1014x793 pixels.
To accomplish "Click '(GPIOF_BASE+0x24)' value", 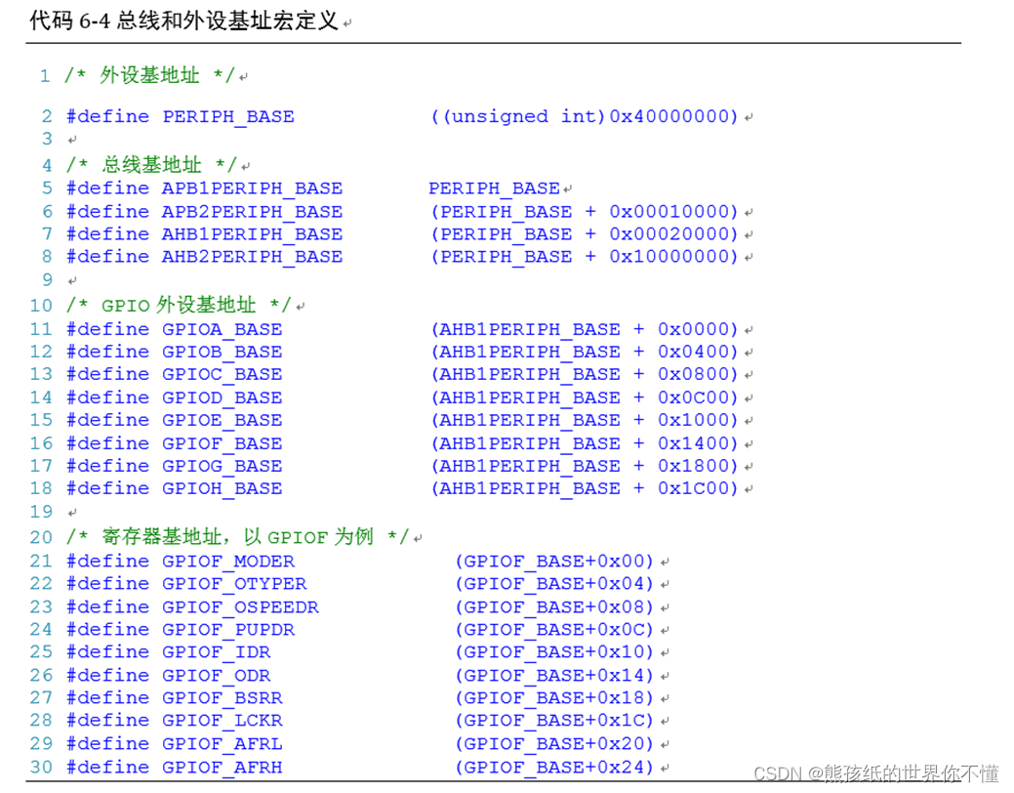I will pos(554,768).
